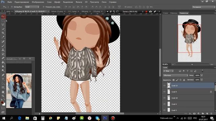
Task: Hide Слой 10 with its eye icon
Action: pos(164,98)
